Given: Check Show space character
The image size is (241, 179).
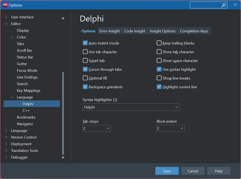Looking at the screenshot, I should [x=159, y=61].
